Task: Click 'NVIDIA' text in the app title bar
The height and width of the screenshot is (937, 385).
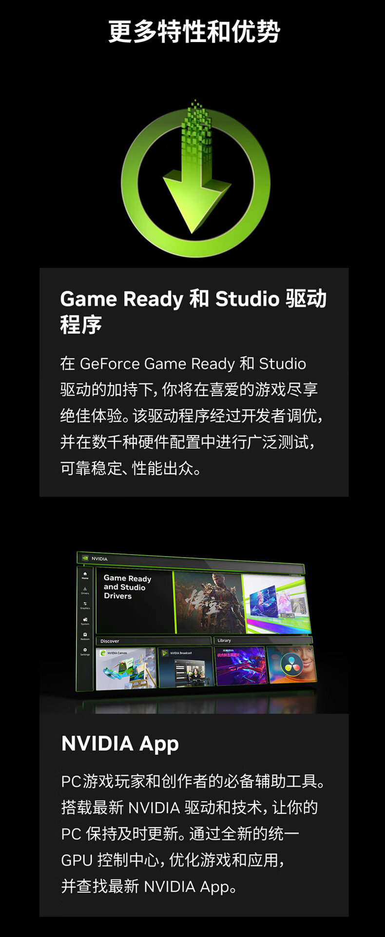Action: coord(99,559)
